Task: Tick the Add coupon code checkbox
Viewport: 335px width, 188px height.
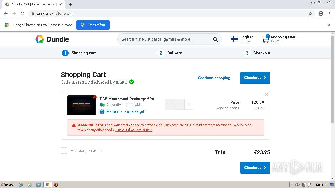Action: (64, 150)
